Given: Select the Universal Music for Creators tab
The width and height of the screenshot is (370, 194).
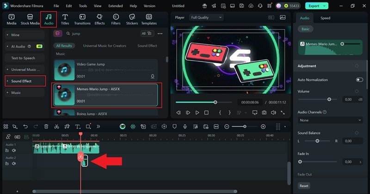Looking at the screenshot, I should [105, 46].
